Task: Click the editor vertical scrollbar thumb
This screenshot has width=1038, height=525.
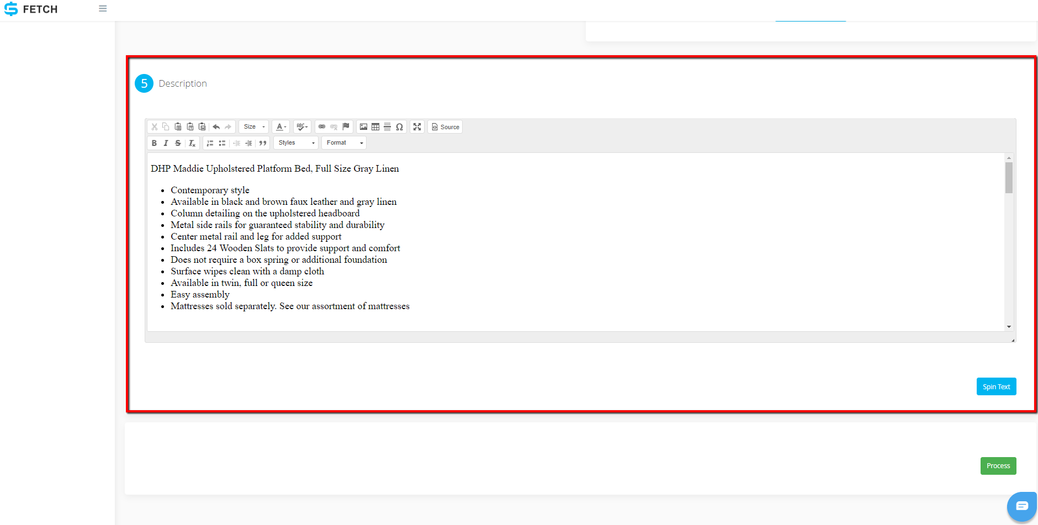Action: pos(1009,178)
